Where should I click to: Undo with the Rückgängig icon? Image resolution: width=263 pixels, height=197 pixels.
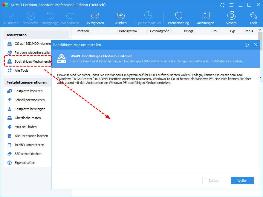(50, 16)
